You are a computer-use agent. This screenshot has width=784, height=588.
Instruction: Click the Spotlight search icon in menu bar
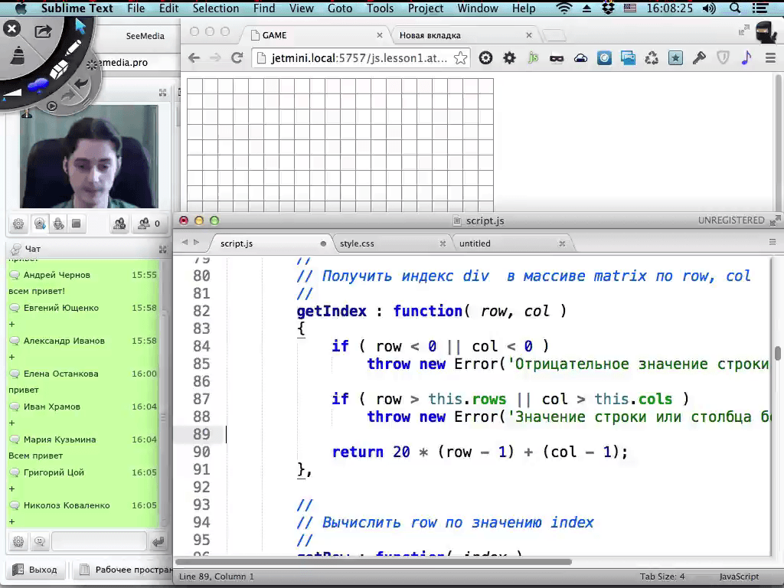(x=735, y=8)
